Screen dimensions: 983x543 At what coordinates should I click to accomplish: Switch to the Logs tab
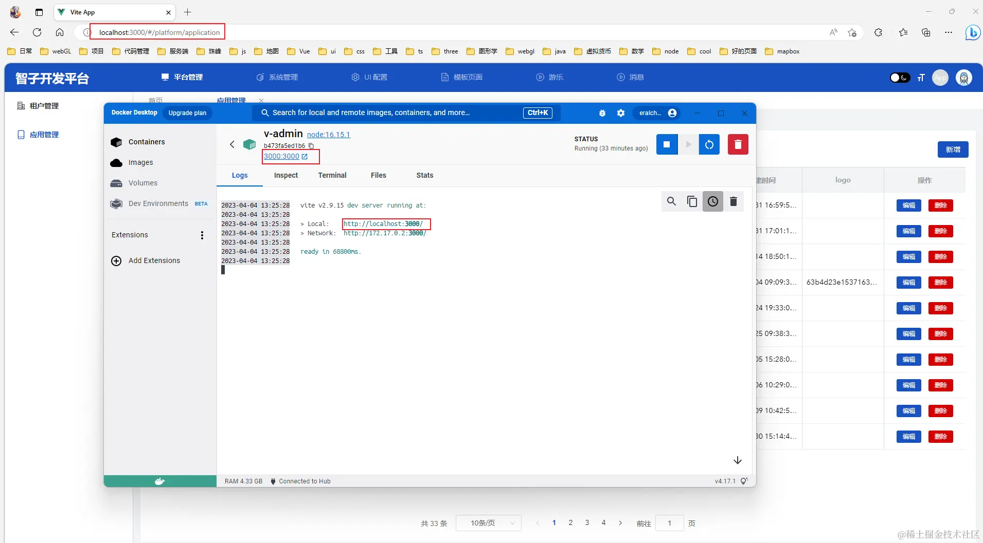pos(240,176)
